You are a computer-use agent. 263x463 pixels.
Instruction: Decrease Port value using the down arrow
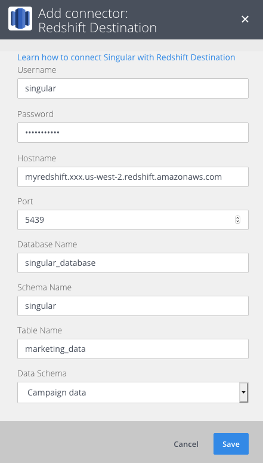coord(237,222)
